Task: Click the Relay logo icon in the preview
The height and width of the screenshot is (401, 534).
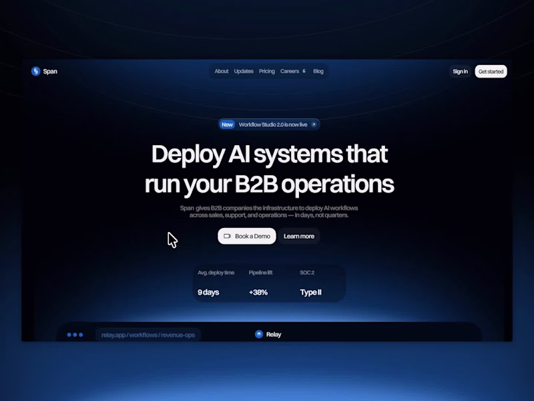Action: click(259, 334)
